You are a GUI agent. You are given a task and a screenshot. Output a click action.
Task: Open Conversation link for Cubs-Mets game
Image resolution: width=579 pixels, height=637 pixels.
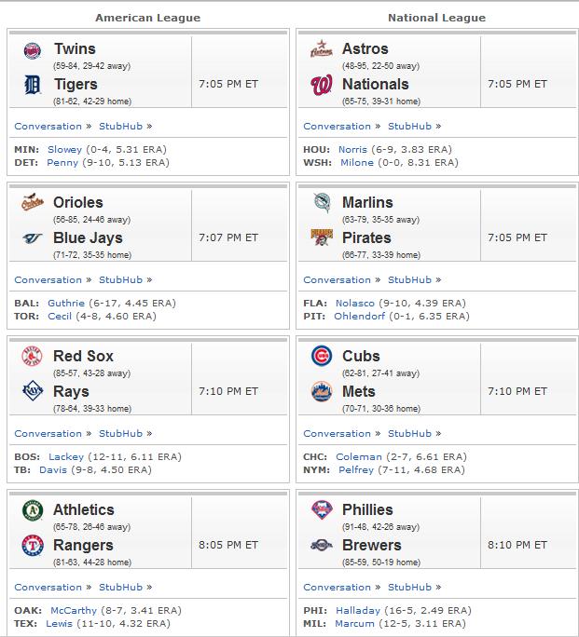tap(338, 433)
